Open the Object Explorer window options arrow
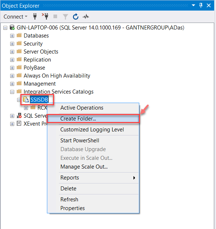 [x=193, y=5]
